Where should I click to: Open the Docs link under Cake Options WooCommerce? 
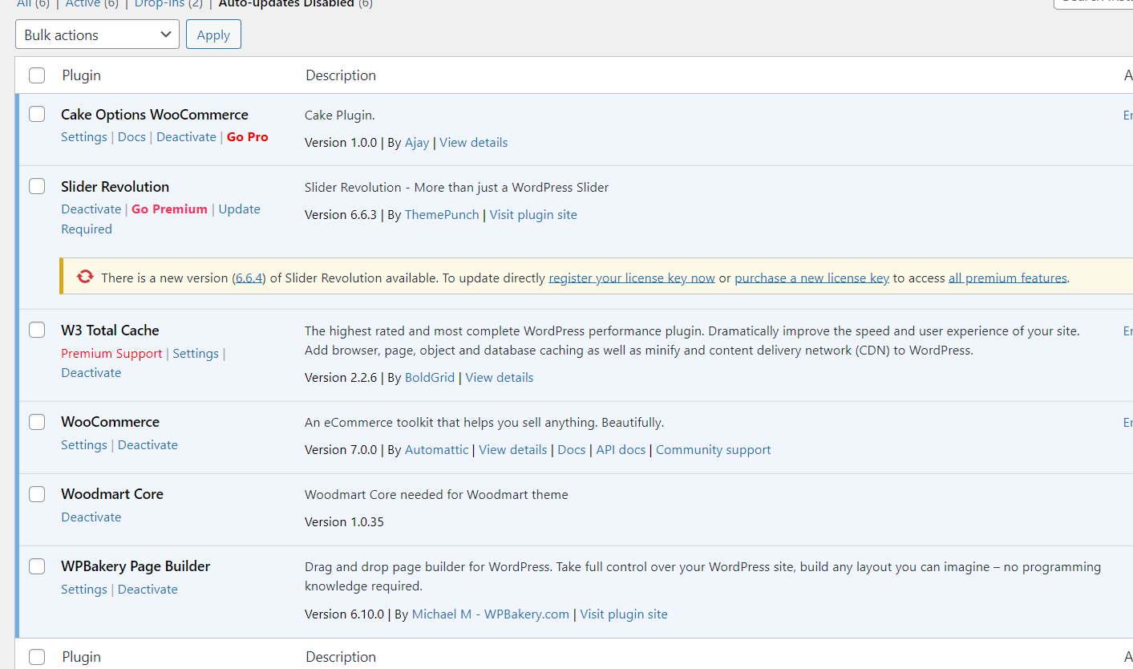tap(132, 137)
